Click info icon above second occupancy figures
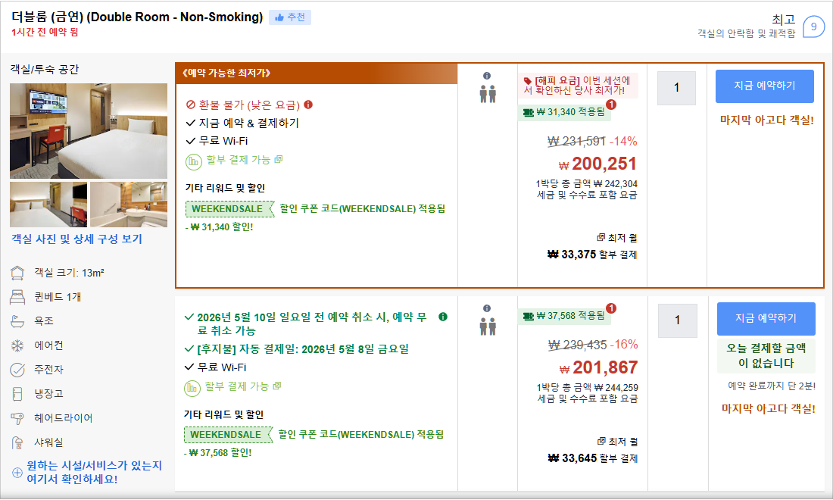 click(487, 309)
